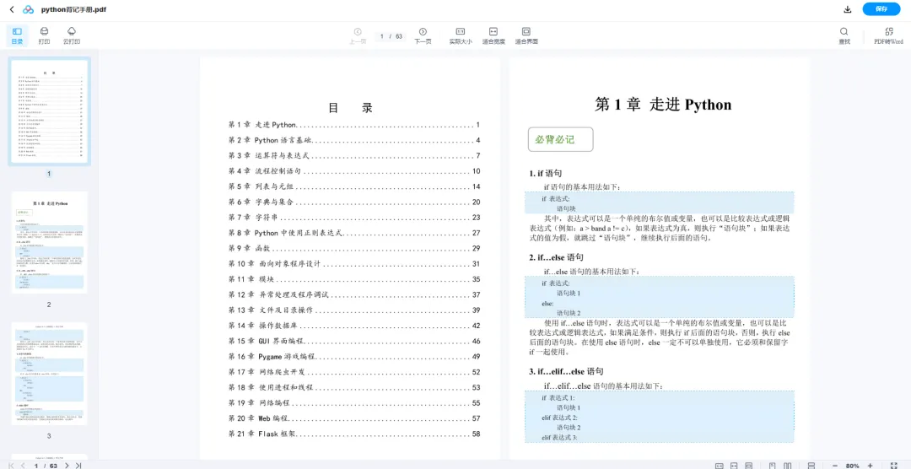Viewport: 911px width, 469px height.
Task: Choose 适合界面 fit-page view
Action: coord(526,36)
